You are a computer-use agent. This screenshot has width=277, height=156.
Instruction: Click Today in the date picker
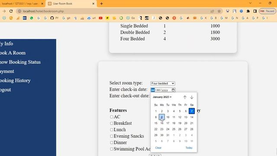189,148
